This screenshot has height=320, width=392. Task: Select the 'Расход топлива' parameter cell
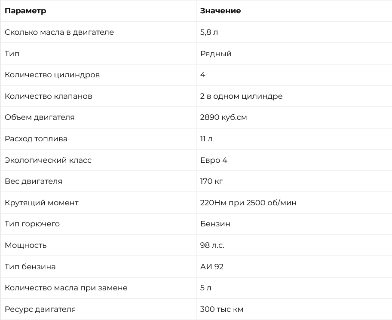pos(36,139)
